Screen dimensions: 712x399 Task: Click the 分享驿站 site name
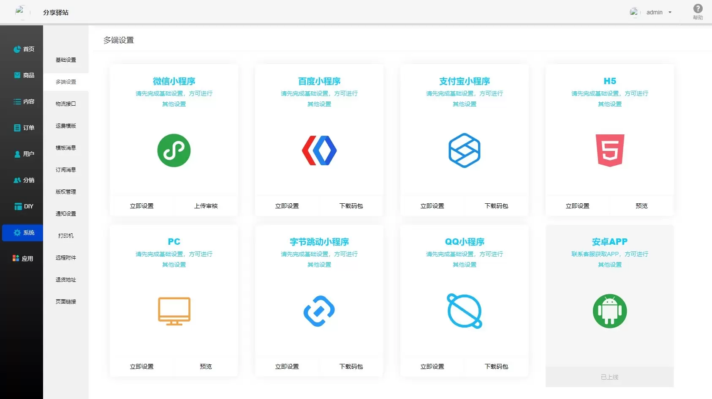tap(56, 12)
